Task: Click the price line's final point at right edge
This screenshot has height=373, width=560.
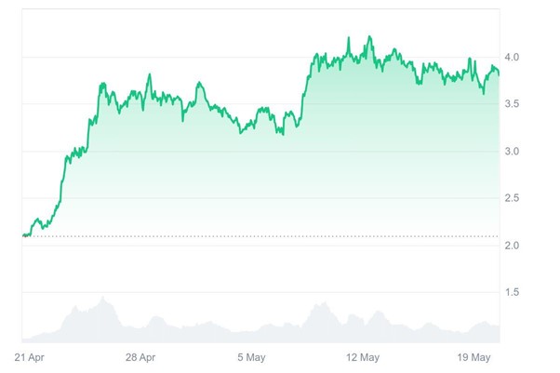Action: (x=499, y=73)
